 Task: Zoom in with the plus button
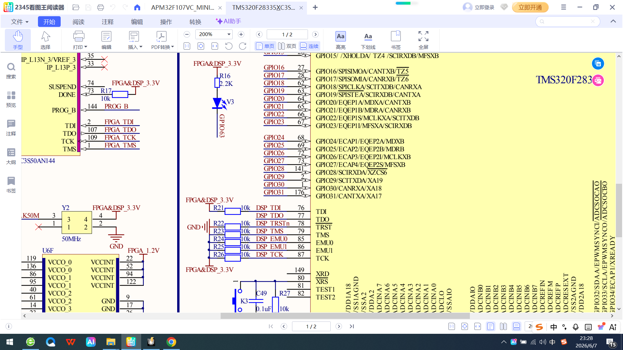(x=241, y=34)
